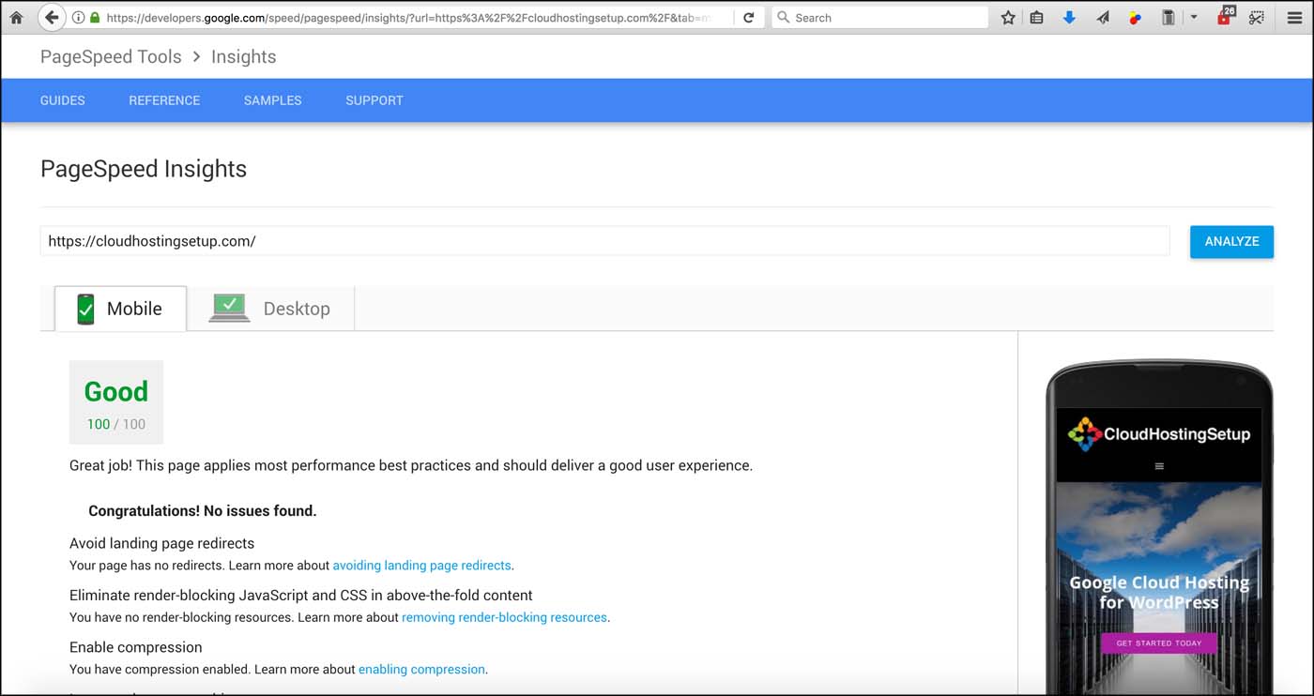This screenshot has width=1314, height=696.
Task: Go to browser home page icon
Action: [16, 17]
